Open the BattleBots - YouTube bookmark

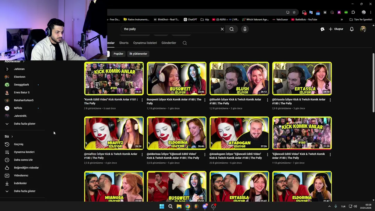tap(304, 20)
